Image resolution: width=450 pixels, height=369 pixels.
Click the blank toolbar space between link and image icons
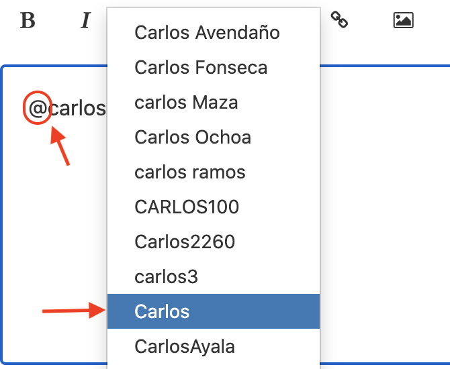tap(370, 20)
